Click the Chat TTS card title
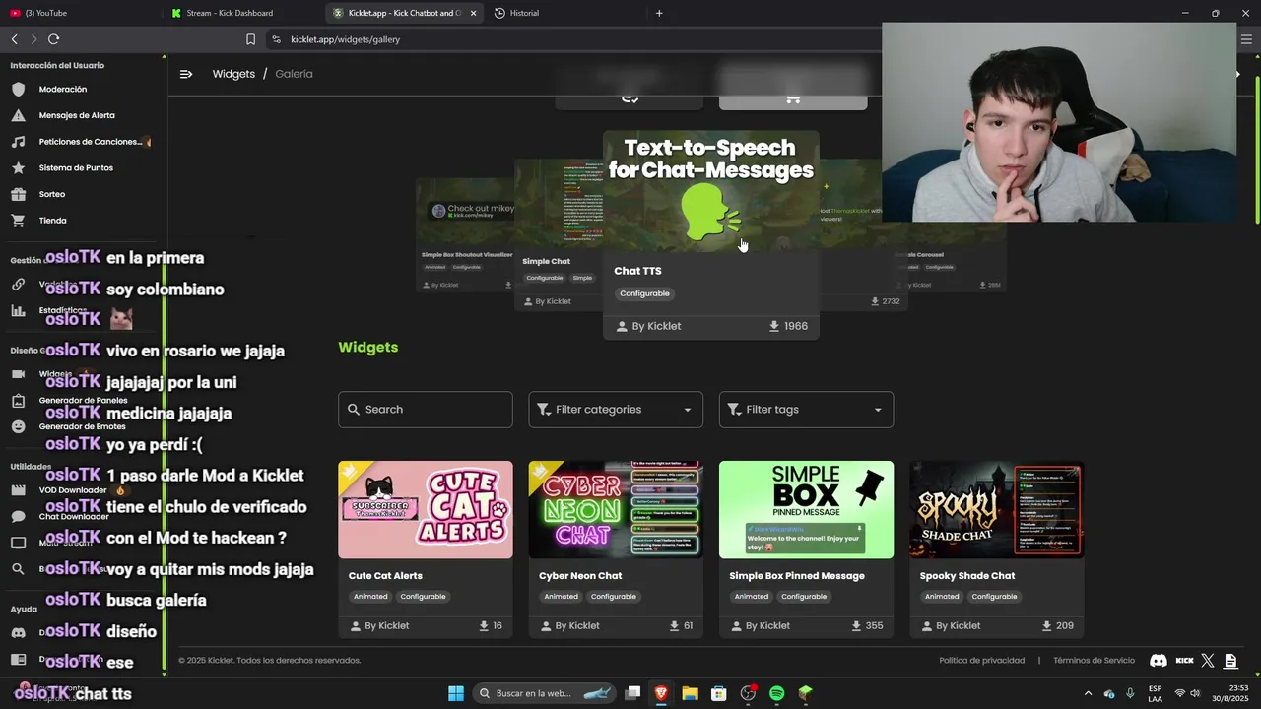The height and width of the screenshot is (709, 1261). (637, 271)
